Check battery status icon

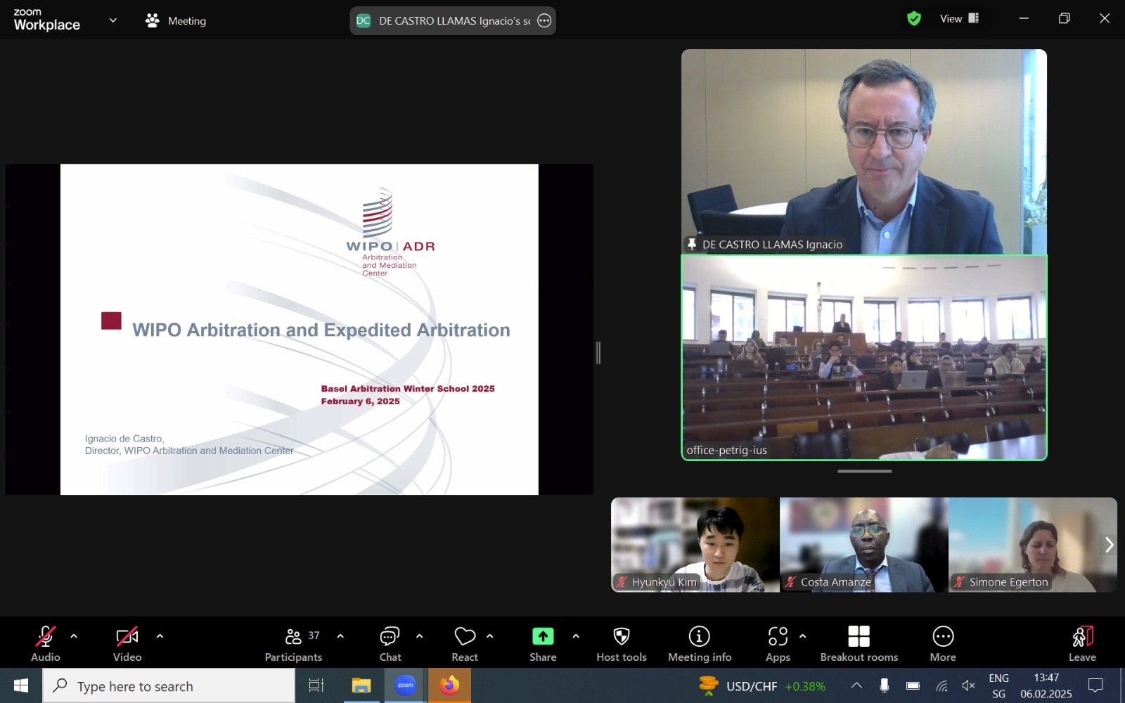pyautogui.click(x=913, y=685)
